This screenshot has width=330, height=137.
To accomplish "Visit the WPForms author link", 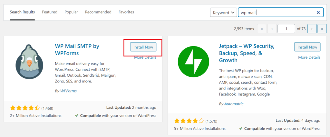I will point(68,91).
